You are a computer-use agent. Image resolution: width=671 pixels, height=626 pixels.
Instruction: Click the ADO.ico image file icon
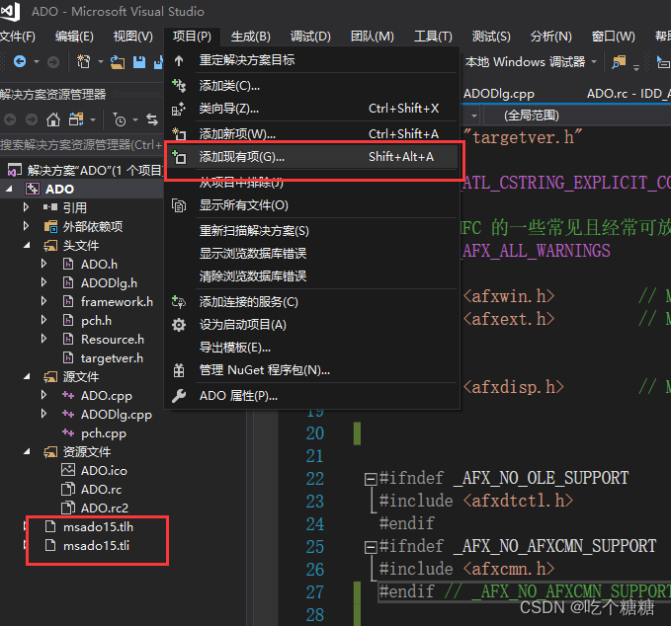(x=68, y=470)
